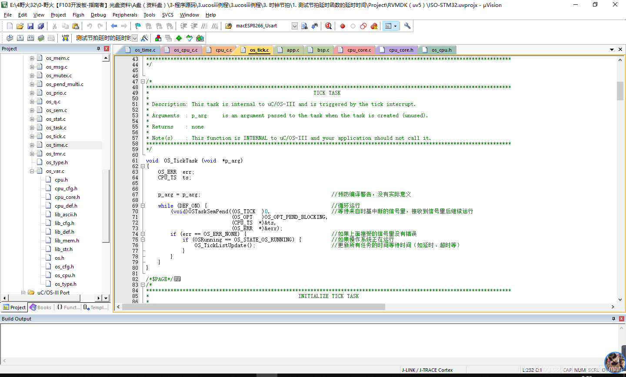Open the File menu
Viewport: 626px width, 377px height.
8,15
